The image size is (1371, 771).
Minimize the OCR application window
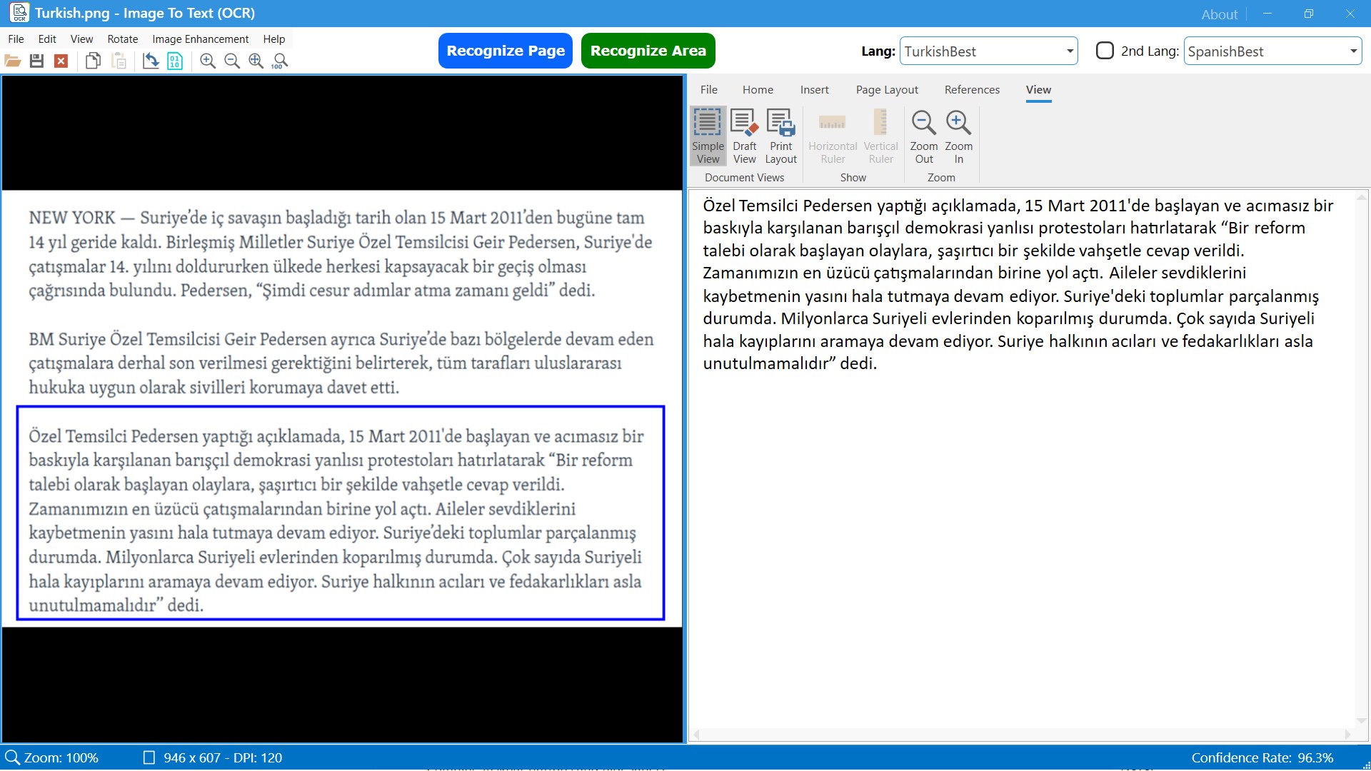[1267, 13]
